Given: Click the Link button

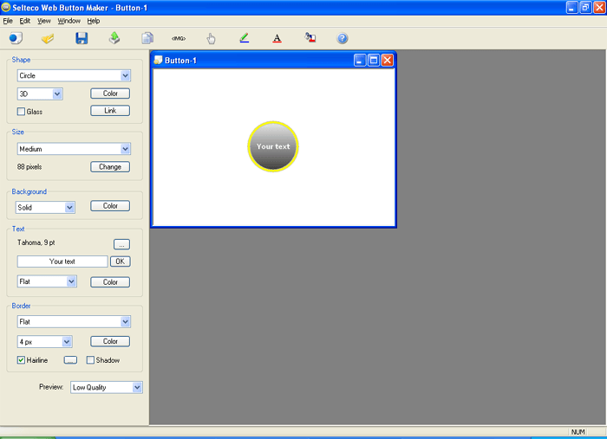Looking at the screenshot, I should [x=110, y=111].
